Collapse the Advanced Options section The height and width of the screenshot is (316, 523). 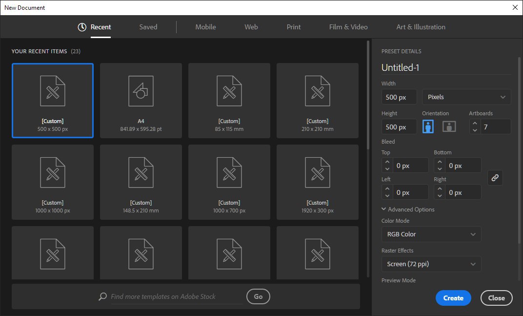click(x=408, y=210)
